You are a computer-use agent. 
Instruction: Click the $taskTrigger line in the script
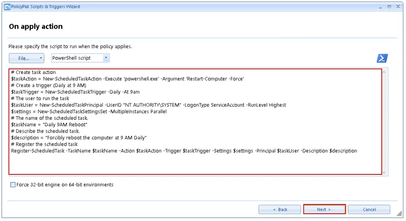(x=75, y=92)
